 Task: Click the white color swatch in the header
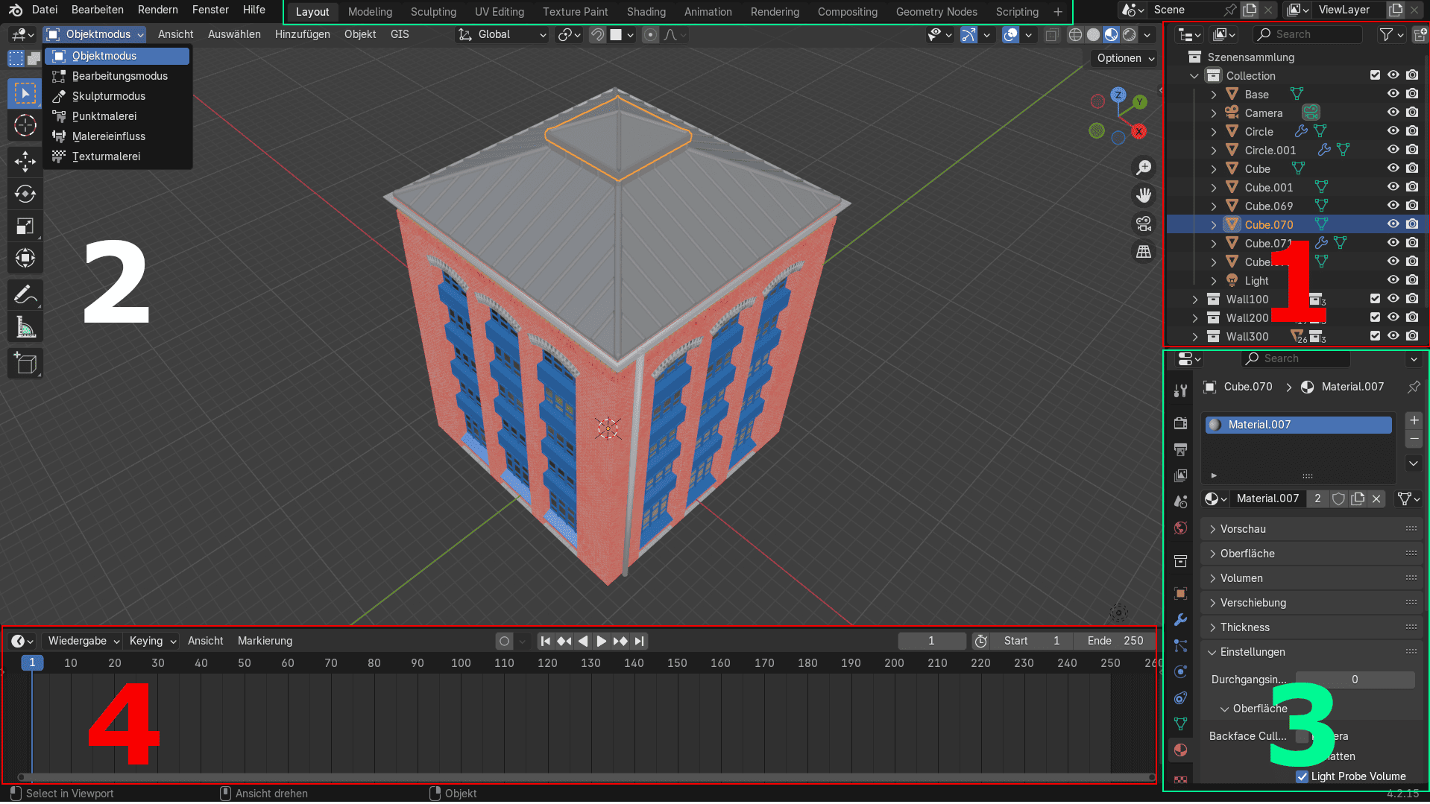point(617,35)
